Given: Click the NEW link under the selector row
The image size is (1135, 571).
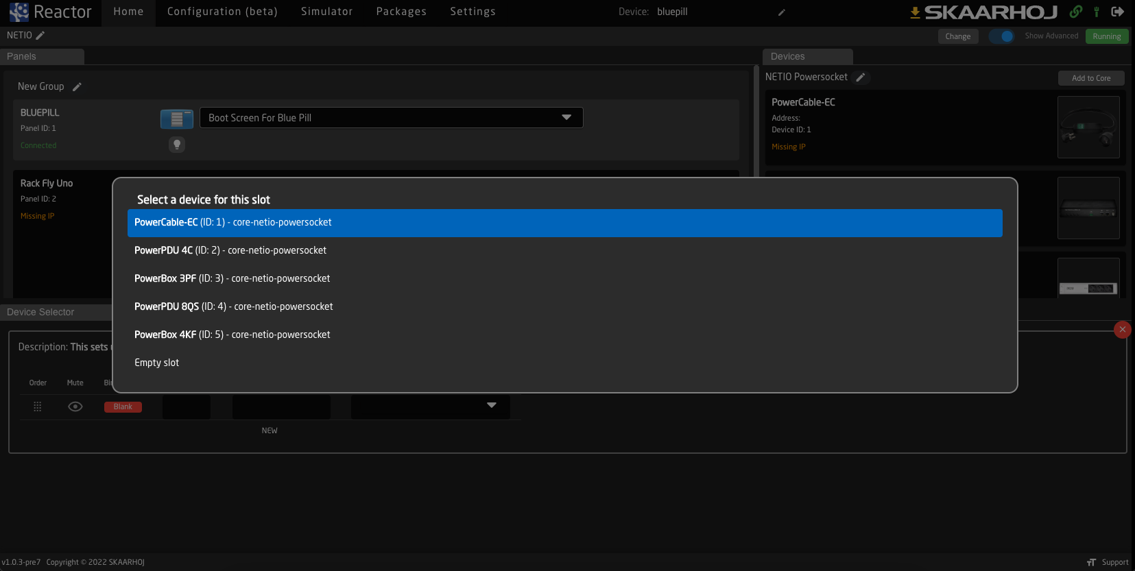Looking at the screenshot, I should (x=270, y=430).
